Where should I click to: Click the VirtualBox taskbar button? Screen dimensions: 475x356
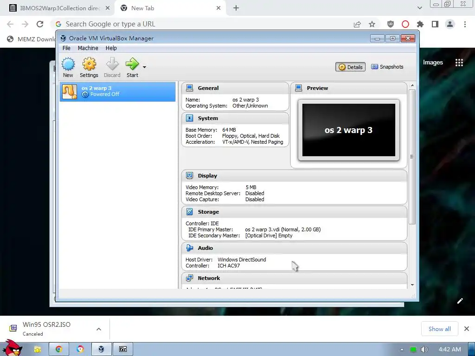pyautogui.click(x=102, y=350)
